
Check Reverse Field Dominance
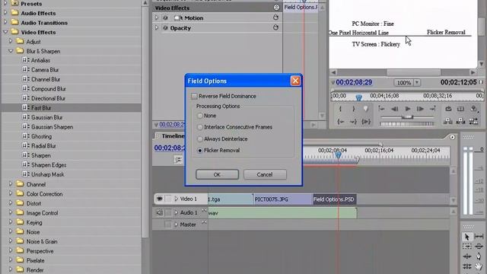pos(195,97)
